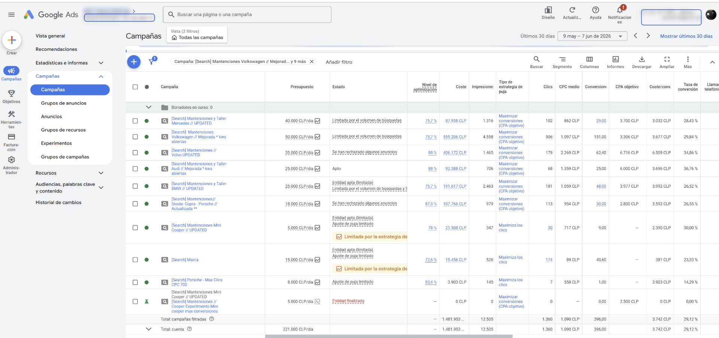Image resolution: width=719 pixels, height=338 pixels.
Task: Expand Estadísticas e informes section
Action: tap(101, 63)
